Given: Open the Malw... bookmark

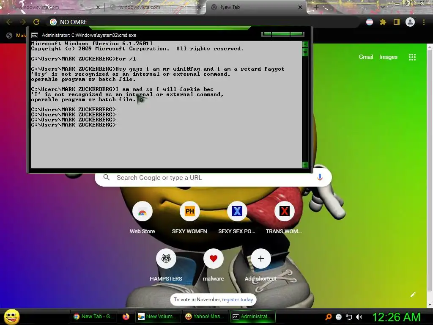Looking at the screenshot, I should pos(16,36).
